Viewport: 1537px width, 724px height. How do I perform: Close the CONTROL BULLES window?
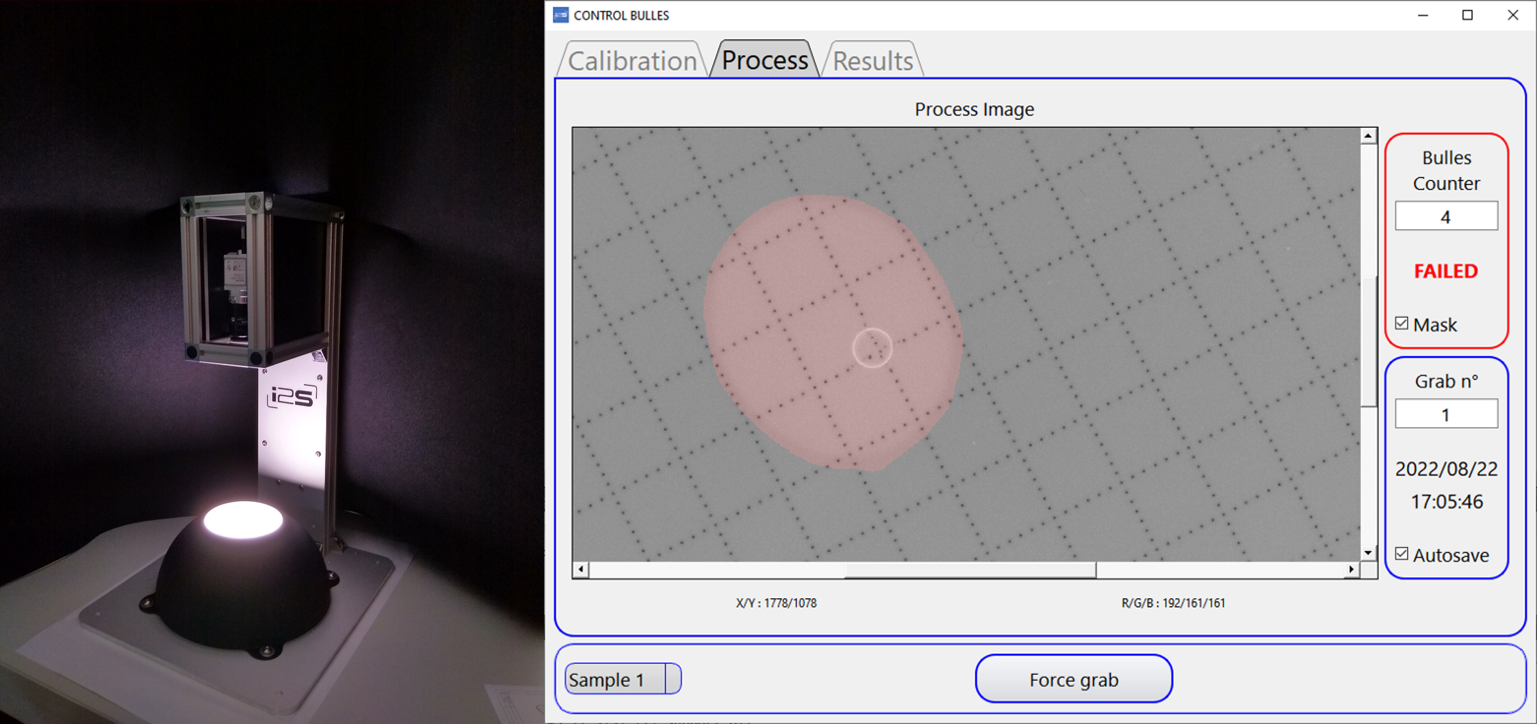pyautogui.click(x=1512, y=15)
